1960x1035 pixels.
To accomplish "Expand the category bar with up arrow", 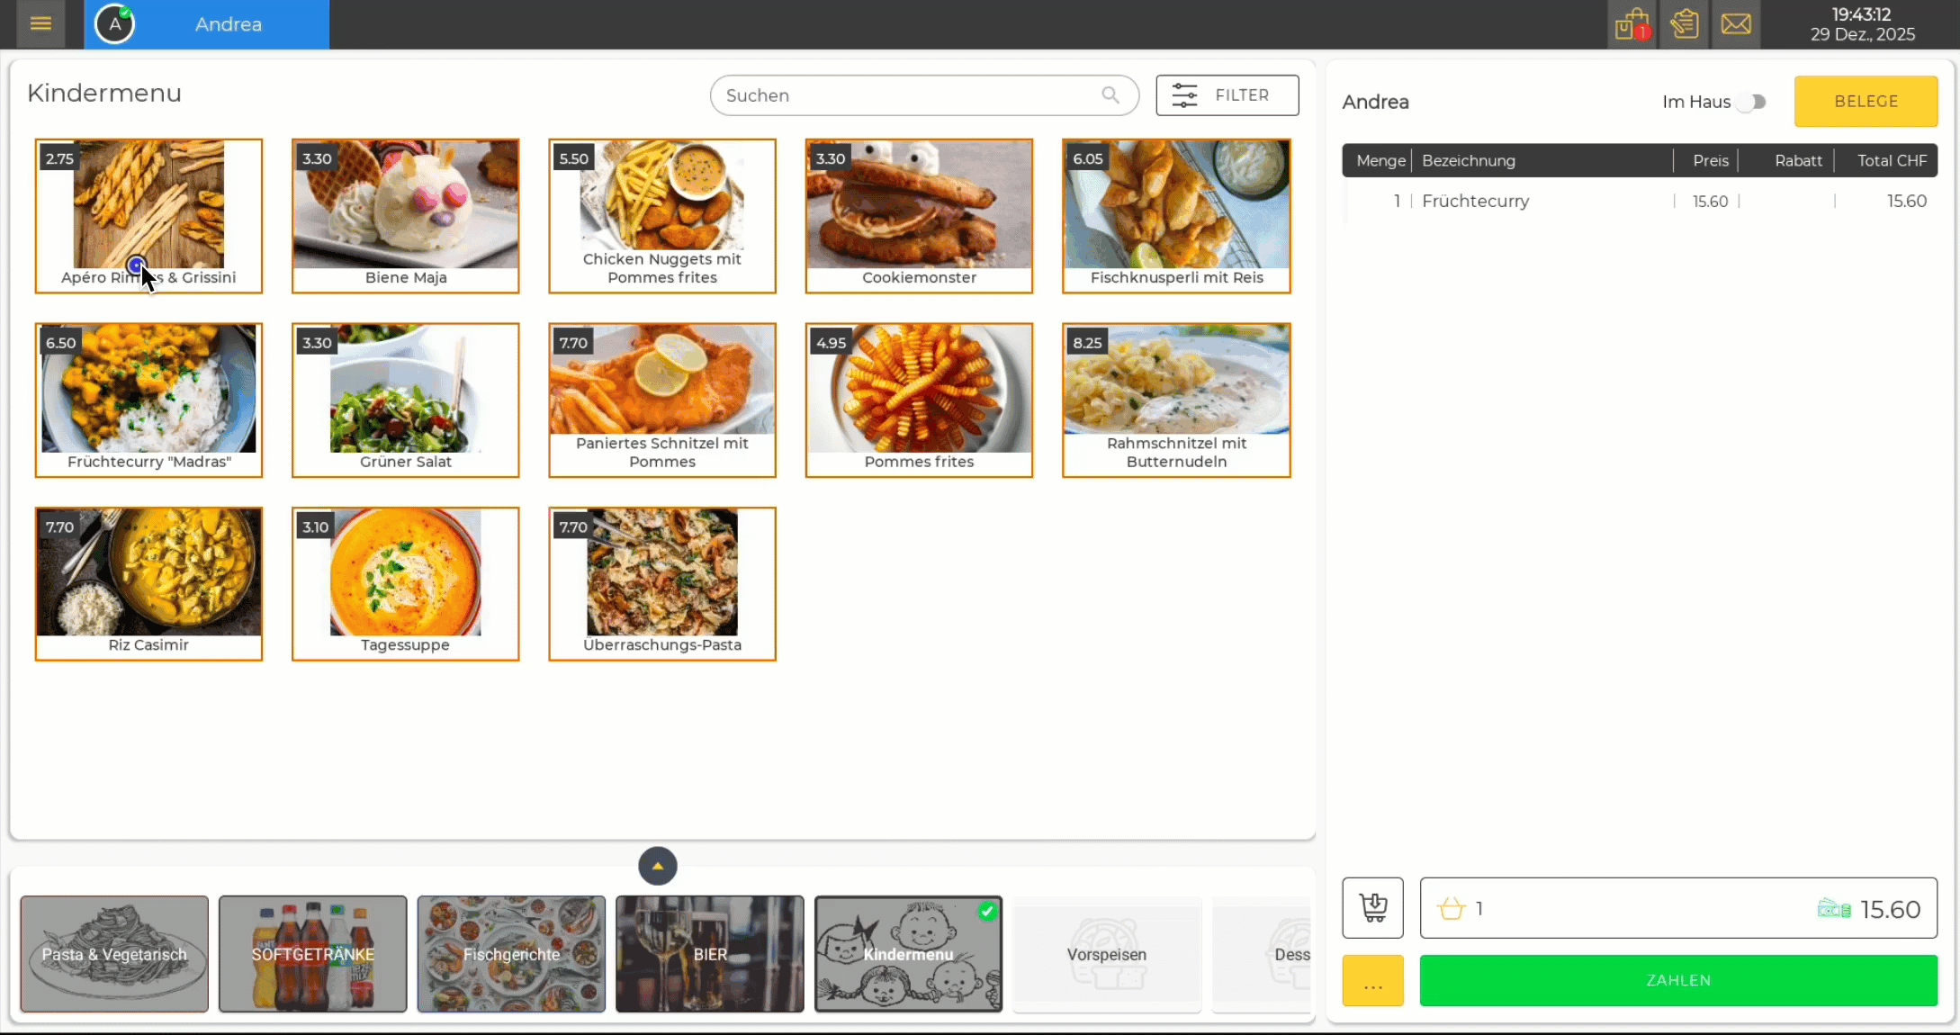I will tap(658, 866).
